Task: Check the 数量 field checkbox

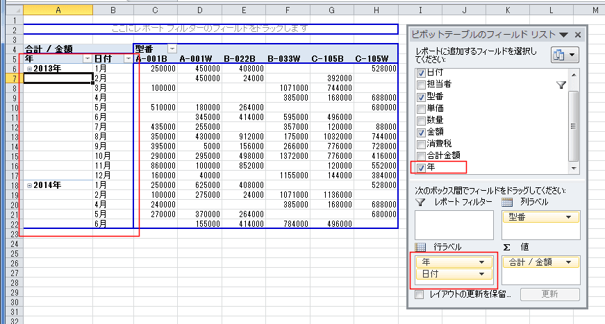Action: coord(421,121)
